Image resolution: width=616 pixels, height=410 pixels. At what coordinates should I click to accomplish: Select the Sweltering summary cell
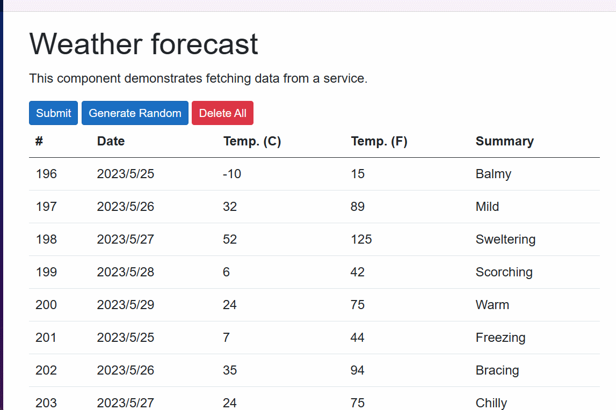(x=505, y=239)
